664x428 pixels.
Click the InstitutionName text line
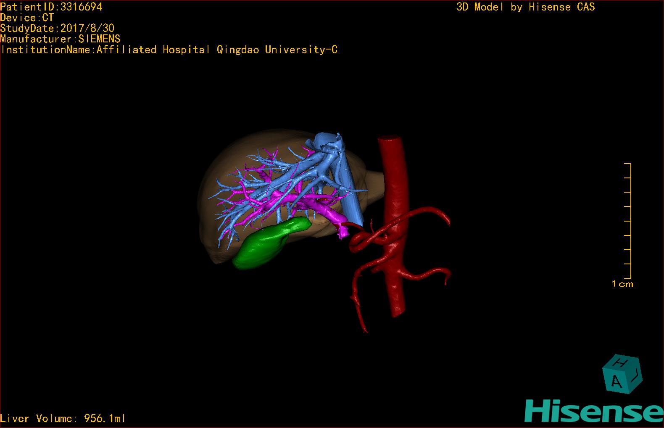169,50
